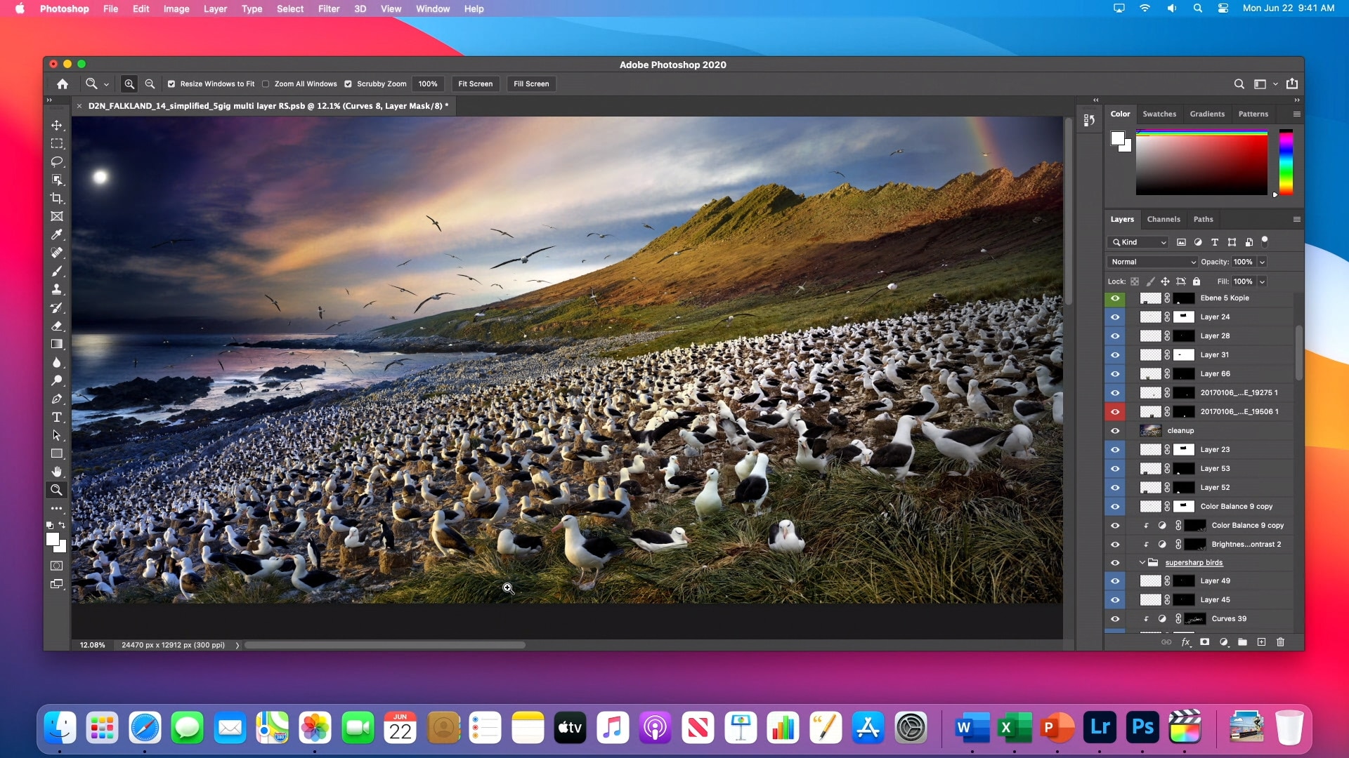Expand the supersharp birds group
1349x758 pixels.
(1142, 561)
